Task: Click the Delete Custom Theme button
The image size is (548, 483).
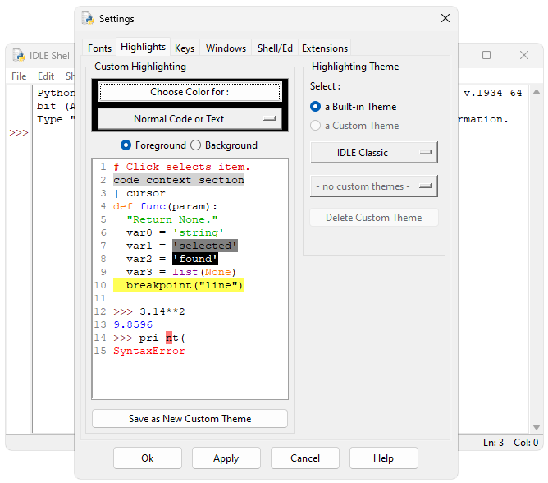Action: [x=373, y=218]
